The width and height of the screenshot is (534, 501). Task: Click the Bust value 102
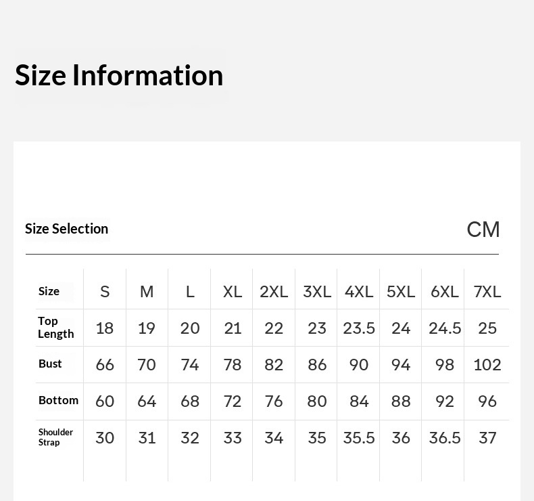coord(487,364)
